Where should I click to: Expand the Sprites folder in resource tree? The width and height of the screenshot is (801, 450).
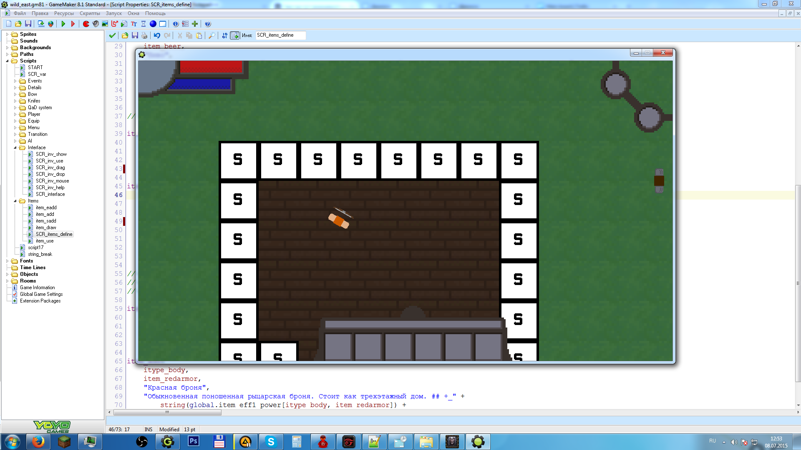click(7, 34)
